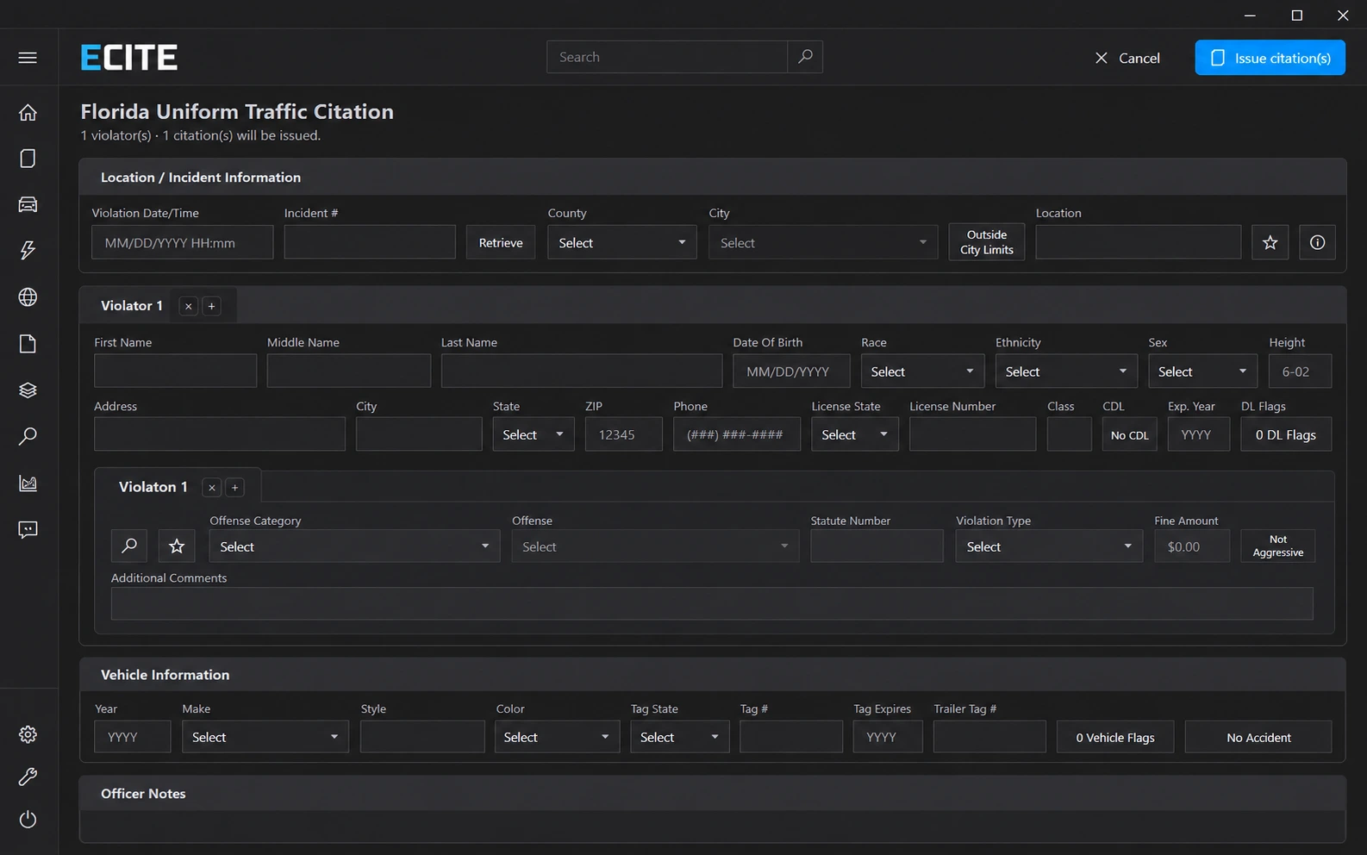This screenshot has width=1367, height=855.
Task: Click the Incident # field
Action: [x=370, y=243]
